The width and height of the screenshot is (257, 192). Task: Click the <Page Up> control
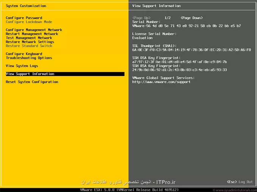click(141, 18)
